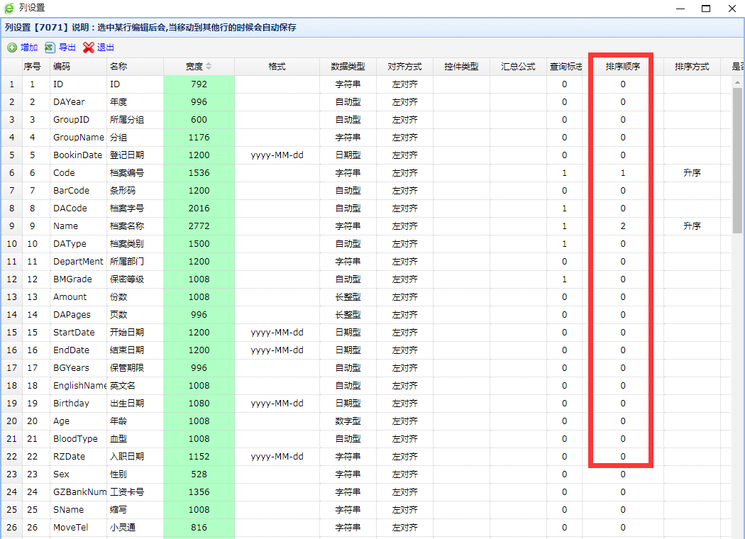
Task: Open 日期型 data type cell for BookinDate
Action: [348, 155]
